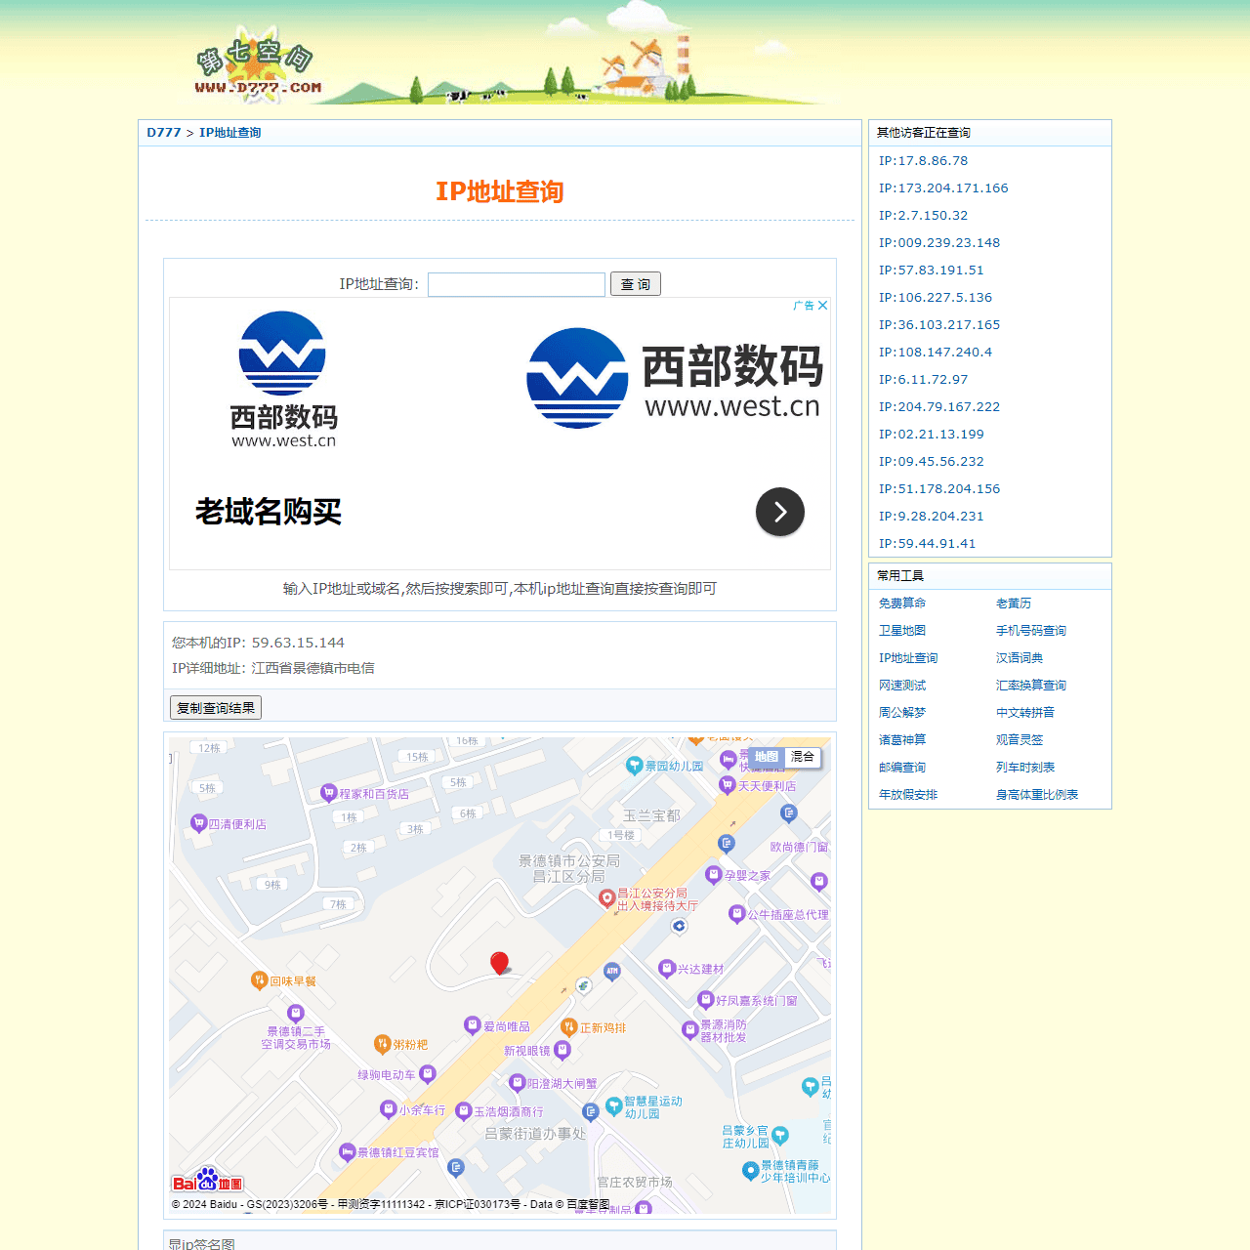Open visitor IP 204.79.167.222
The height and width of the screenshot is (1250, 1250).
(939, 407)
